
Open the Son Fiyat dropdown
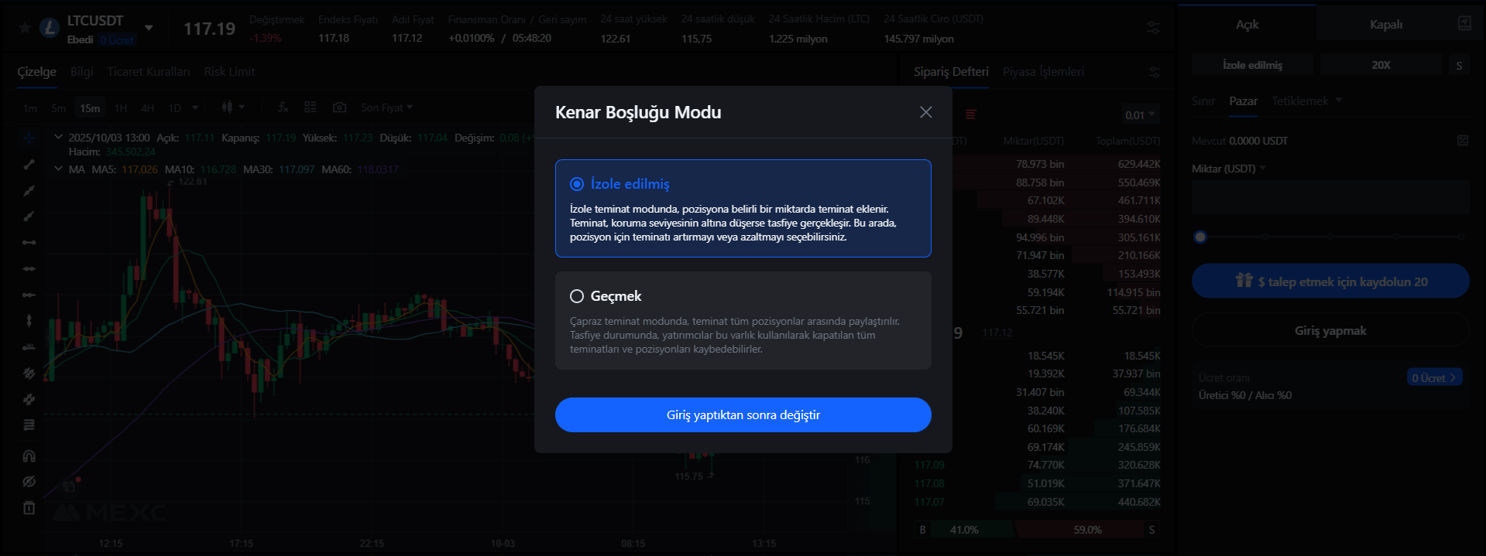(x=386, y=107)
